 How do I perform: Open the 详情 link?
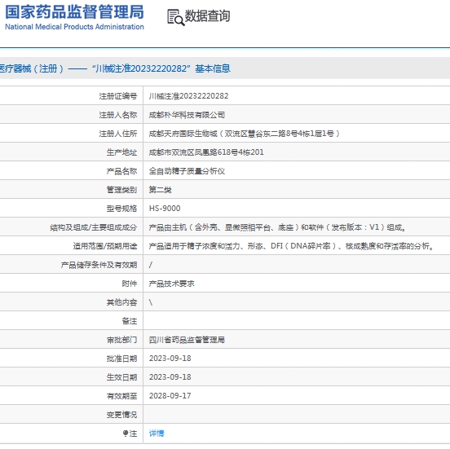[x=157, y=434]
